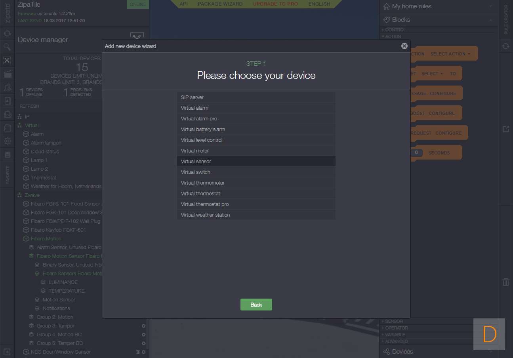Expand the Devices panel on the right
513x358 pixels.
(x=439, y=352)
